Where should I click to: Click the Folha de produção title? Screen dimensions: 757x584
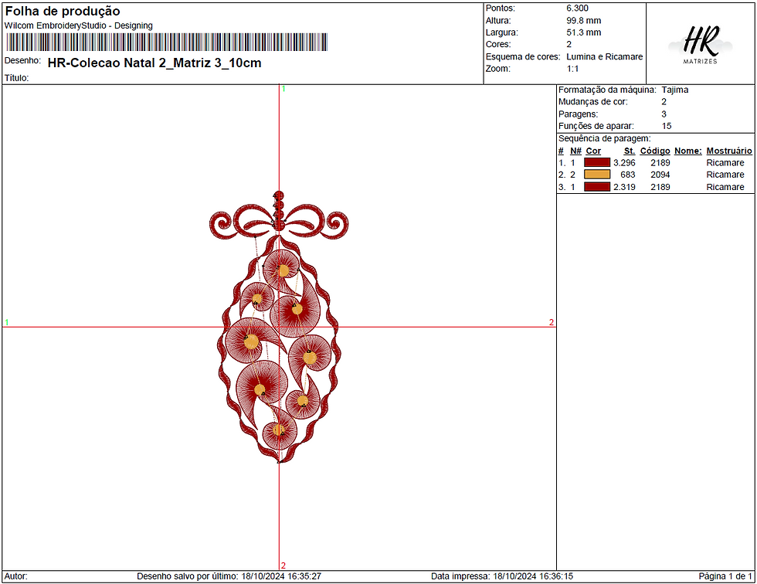63,11
